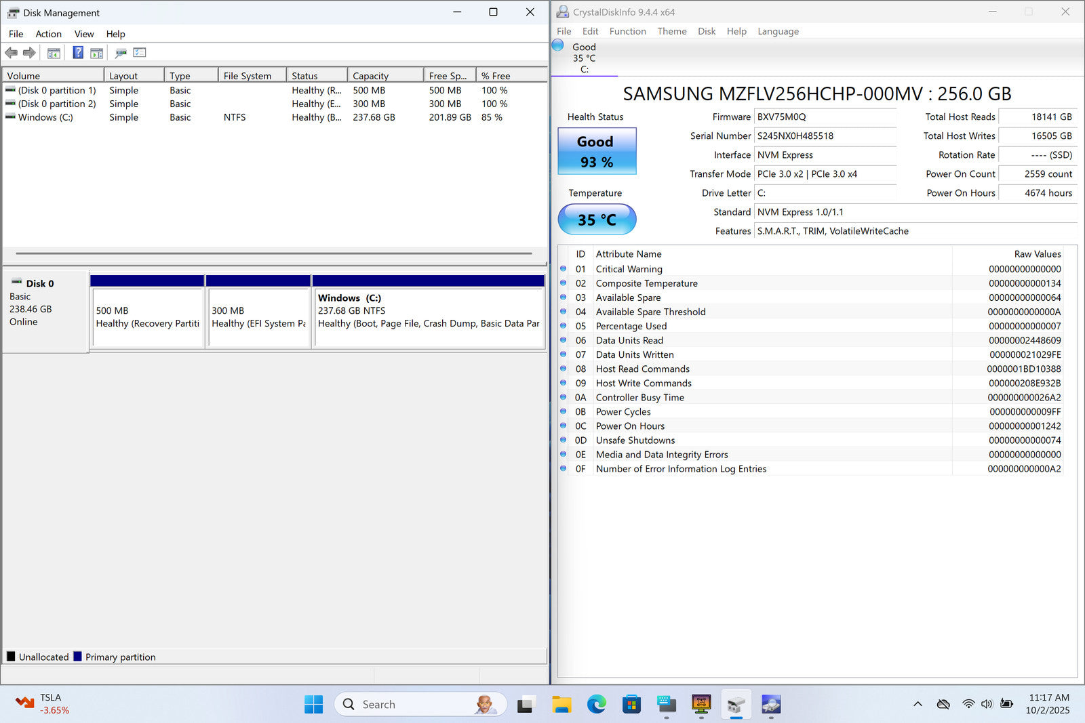Viewport: 1085px width, 723px height.
Task: Open File Explorer from the taskbar
Action: 561,705
